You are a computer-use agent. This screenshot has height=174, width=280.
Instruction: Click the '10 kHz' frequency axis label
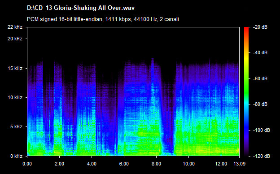point(15,98)
